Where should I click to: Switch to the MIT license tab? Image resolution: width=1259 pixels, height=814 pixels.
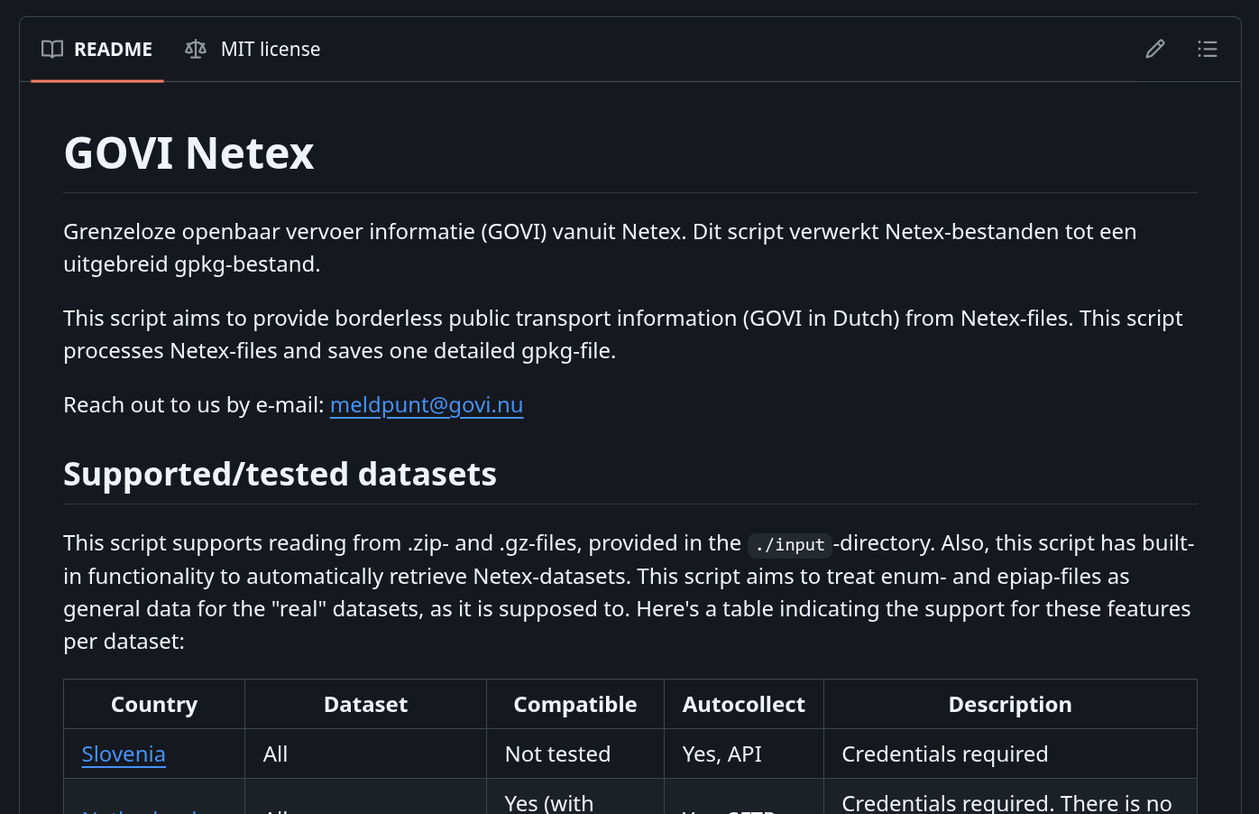coord(271,49)
